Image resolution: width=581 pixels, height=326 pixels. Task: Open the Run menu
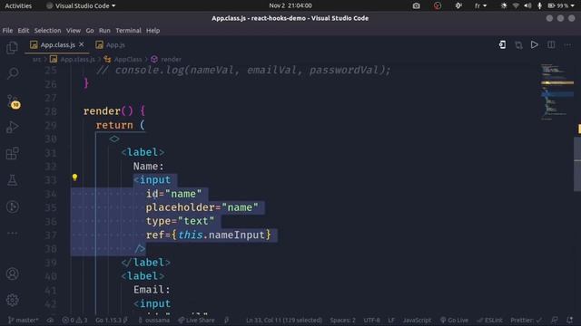[104, 31]
